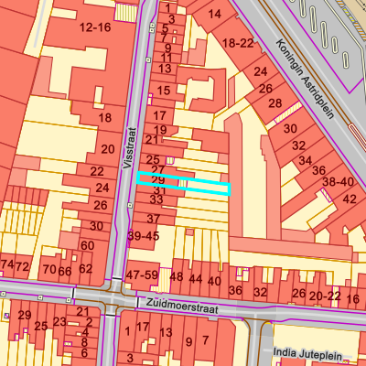366x366 pixels.
Task: Click house number 60 parcel
Action: [88, 245]
